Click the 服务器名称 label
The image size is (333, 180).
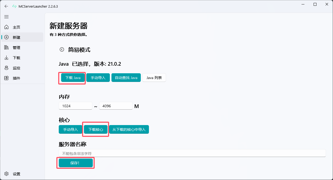[73, 144]
